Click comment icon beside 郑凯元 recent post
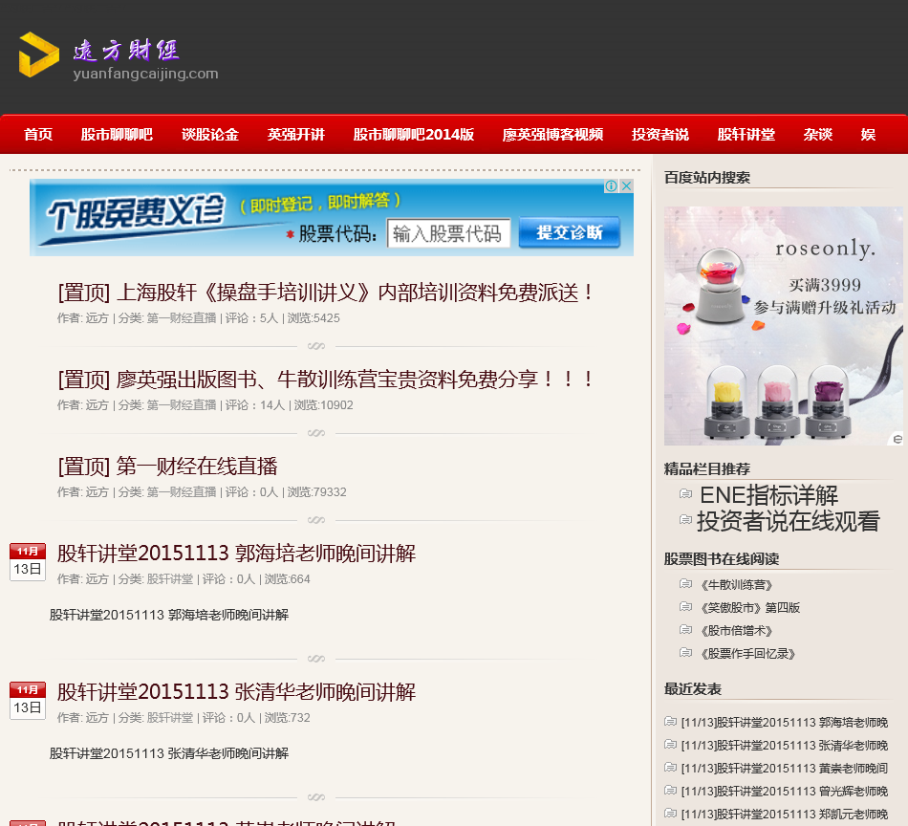908x826 pixels. pyautogui.click(x=671, y=814)
